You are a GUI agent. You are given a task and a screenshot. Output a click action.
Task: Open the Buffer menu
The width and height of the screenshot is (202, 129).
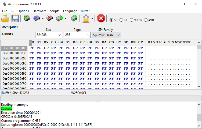(85, 11)
